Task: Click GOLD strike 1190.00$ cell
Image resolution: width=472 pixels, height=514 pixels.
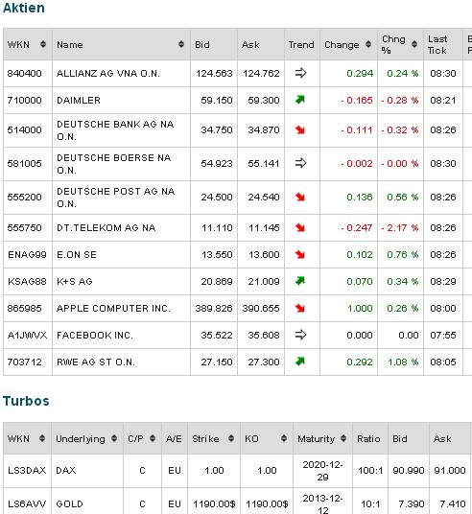Action: pyautogui.click(x=214, y=503)
